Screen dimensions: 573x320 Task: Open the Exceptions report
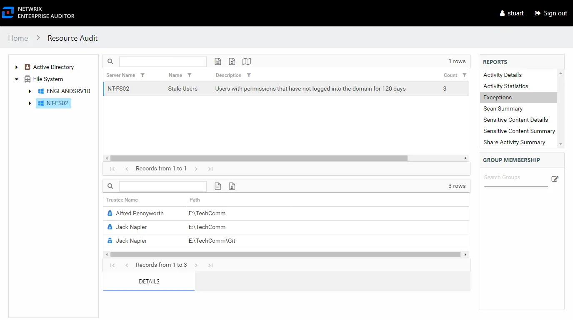(x=518, y=97)
